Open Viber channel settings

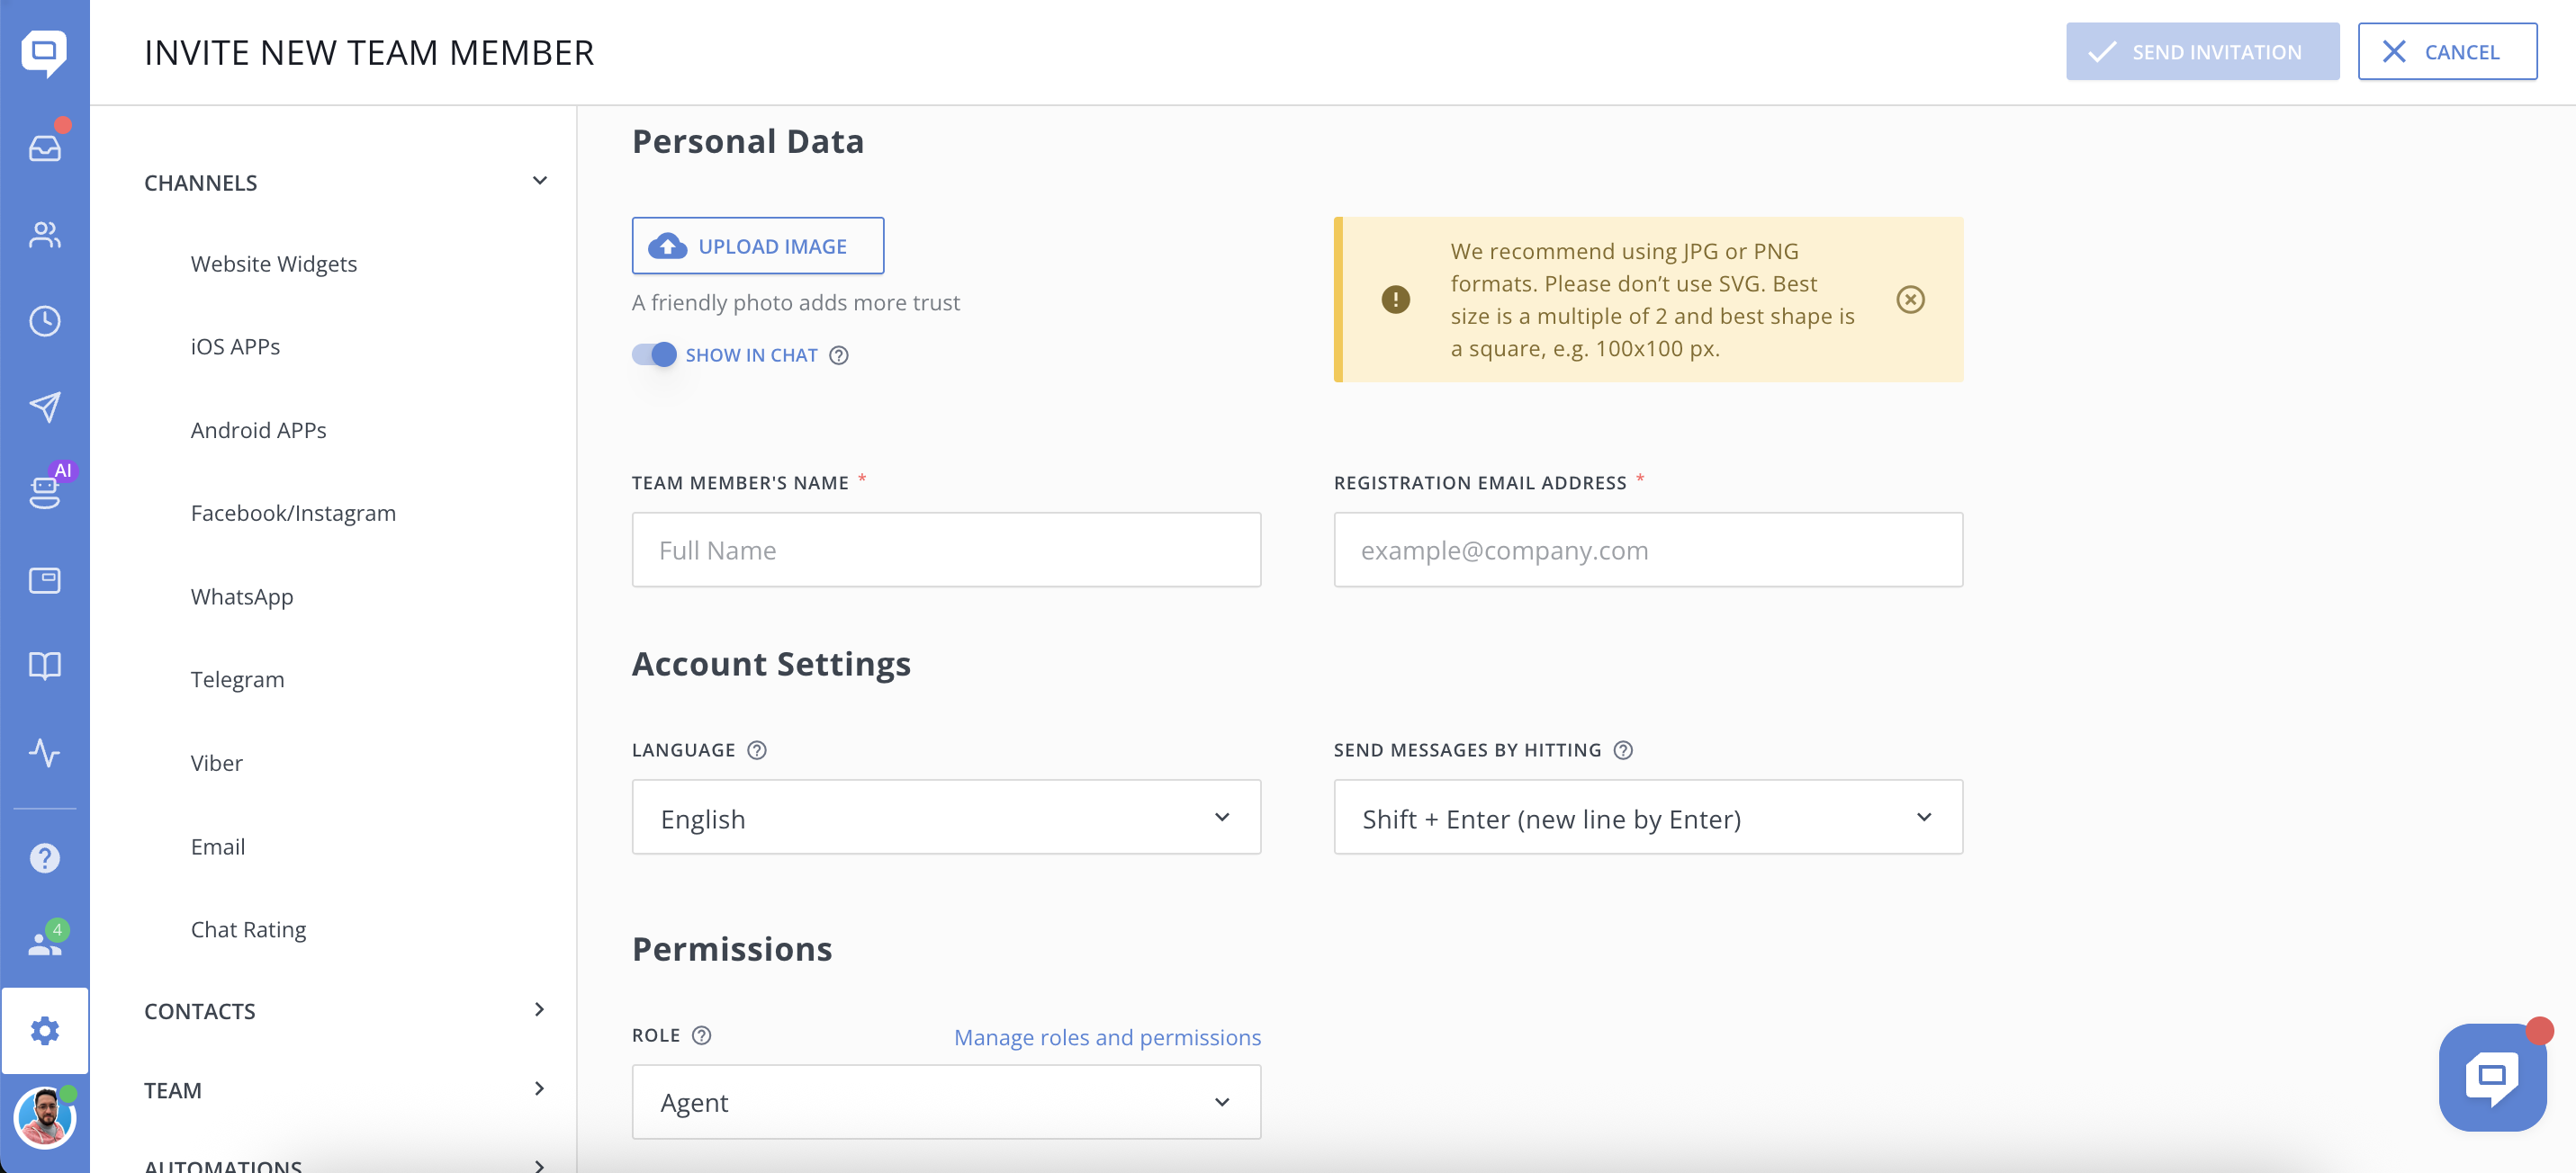coord(216,764)
